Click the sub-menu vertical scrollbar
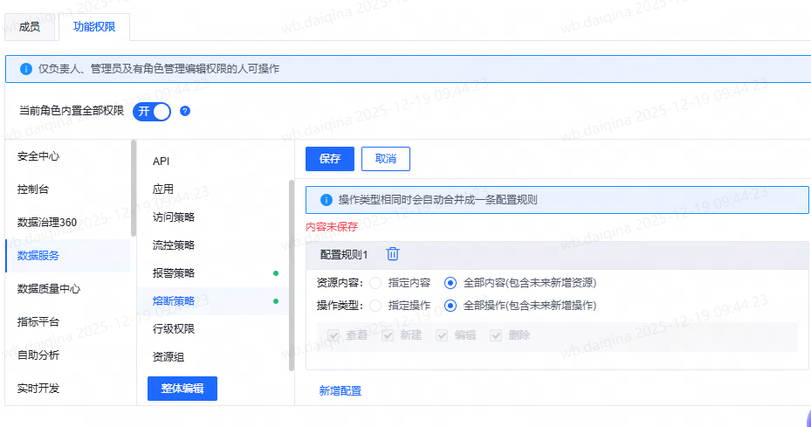 click(x=292, y=275)
